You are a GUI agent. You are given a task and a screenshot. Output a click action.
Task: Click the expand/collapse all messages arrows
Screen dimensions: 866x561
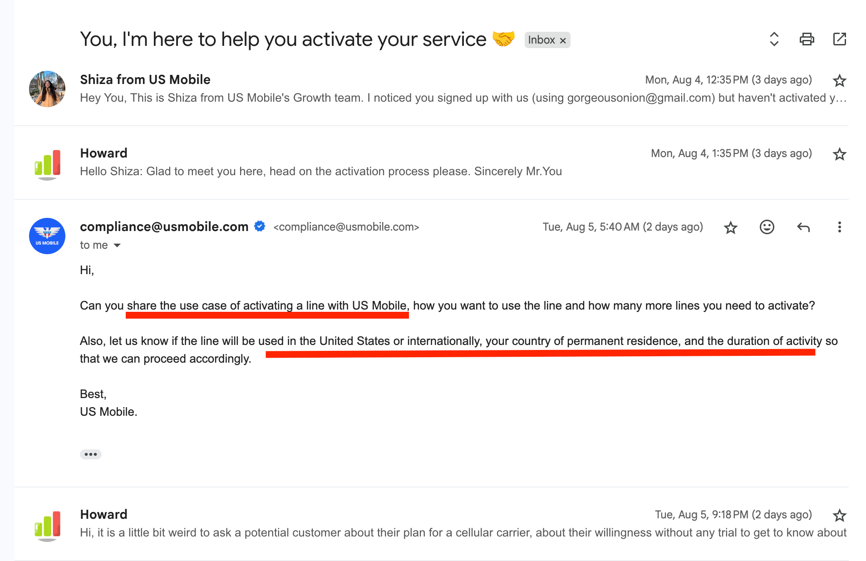click(774, 39)
